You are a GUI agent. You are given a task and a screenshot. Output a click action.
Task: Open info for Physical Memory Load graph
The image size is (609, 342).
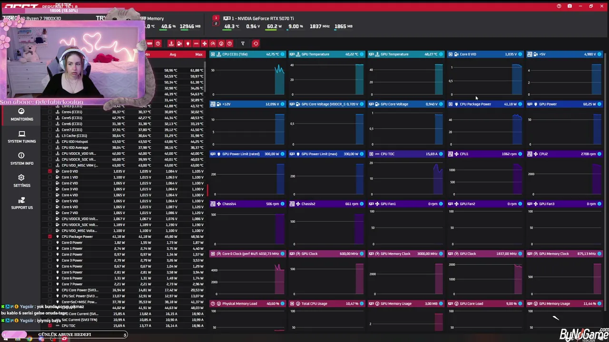(282, 304)
